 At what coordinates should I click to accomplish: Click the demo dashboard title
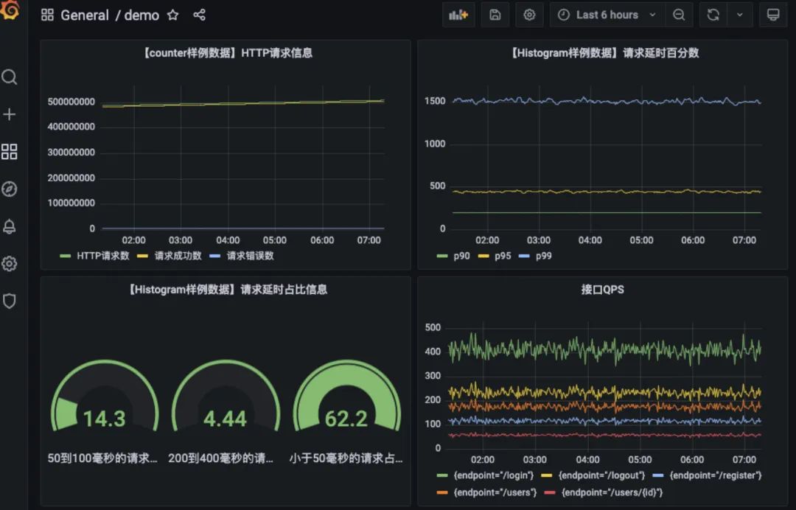(x=142, y=15)
